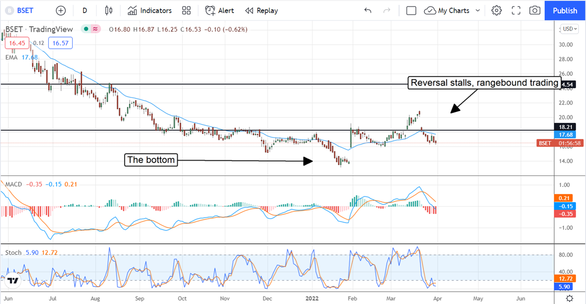586x304 pixels.
Task: Click the Undo arrow icon
Action: [x=368, y=10]
